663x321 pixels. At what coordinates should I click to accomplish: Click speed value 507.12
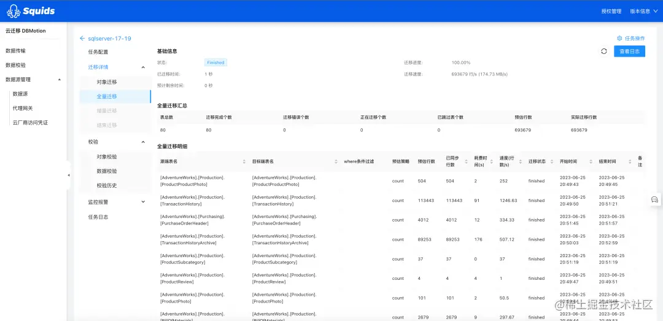coord(507,239)
